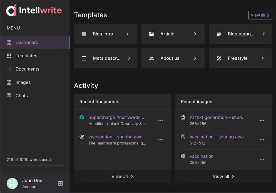
Task: Click the words used progress bar
Action: pyautogui.click(x=35, y=165)
